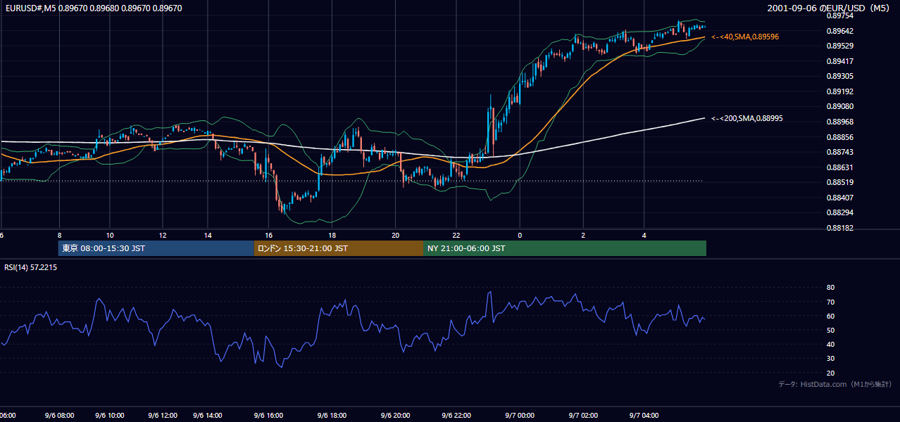900x422 pixels.
Task: Click the 9/6 18:00 time axis label
Action: tap(332, 415)
